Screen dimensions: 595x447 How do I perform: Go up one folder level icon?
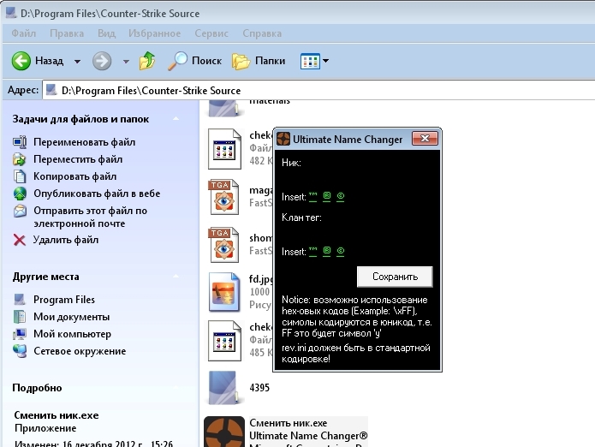[x=147, y=61]
